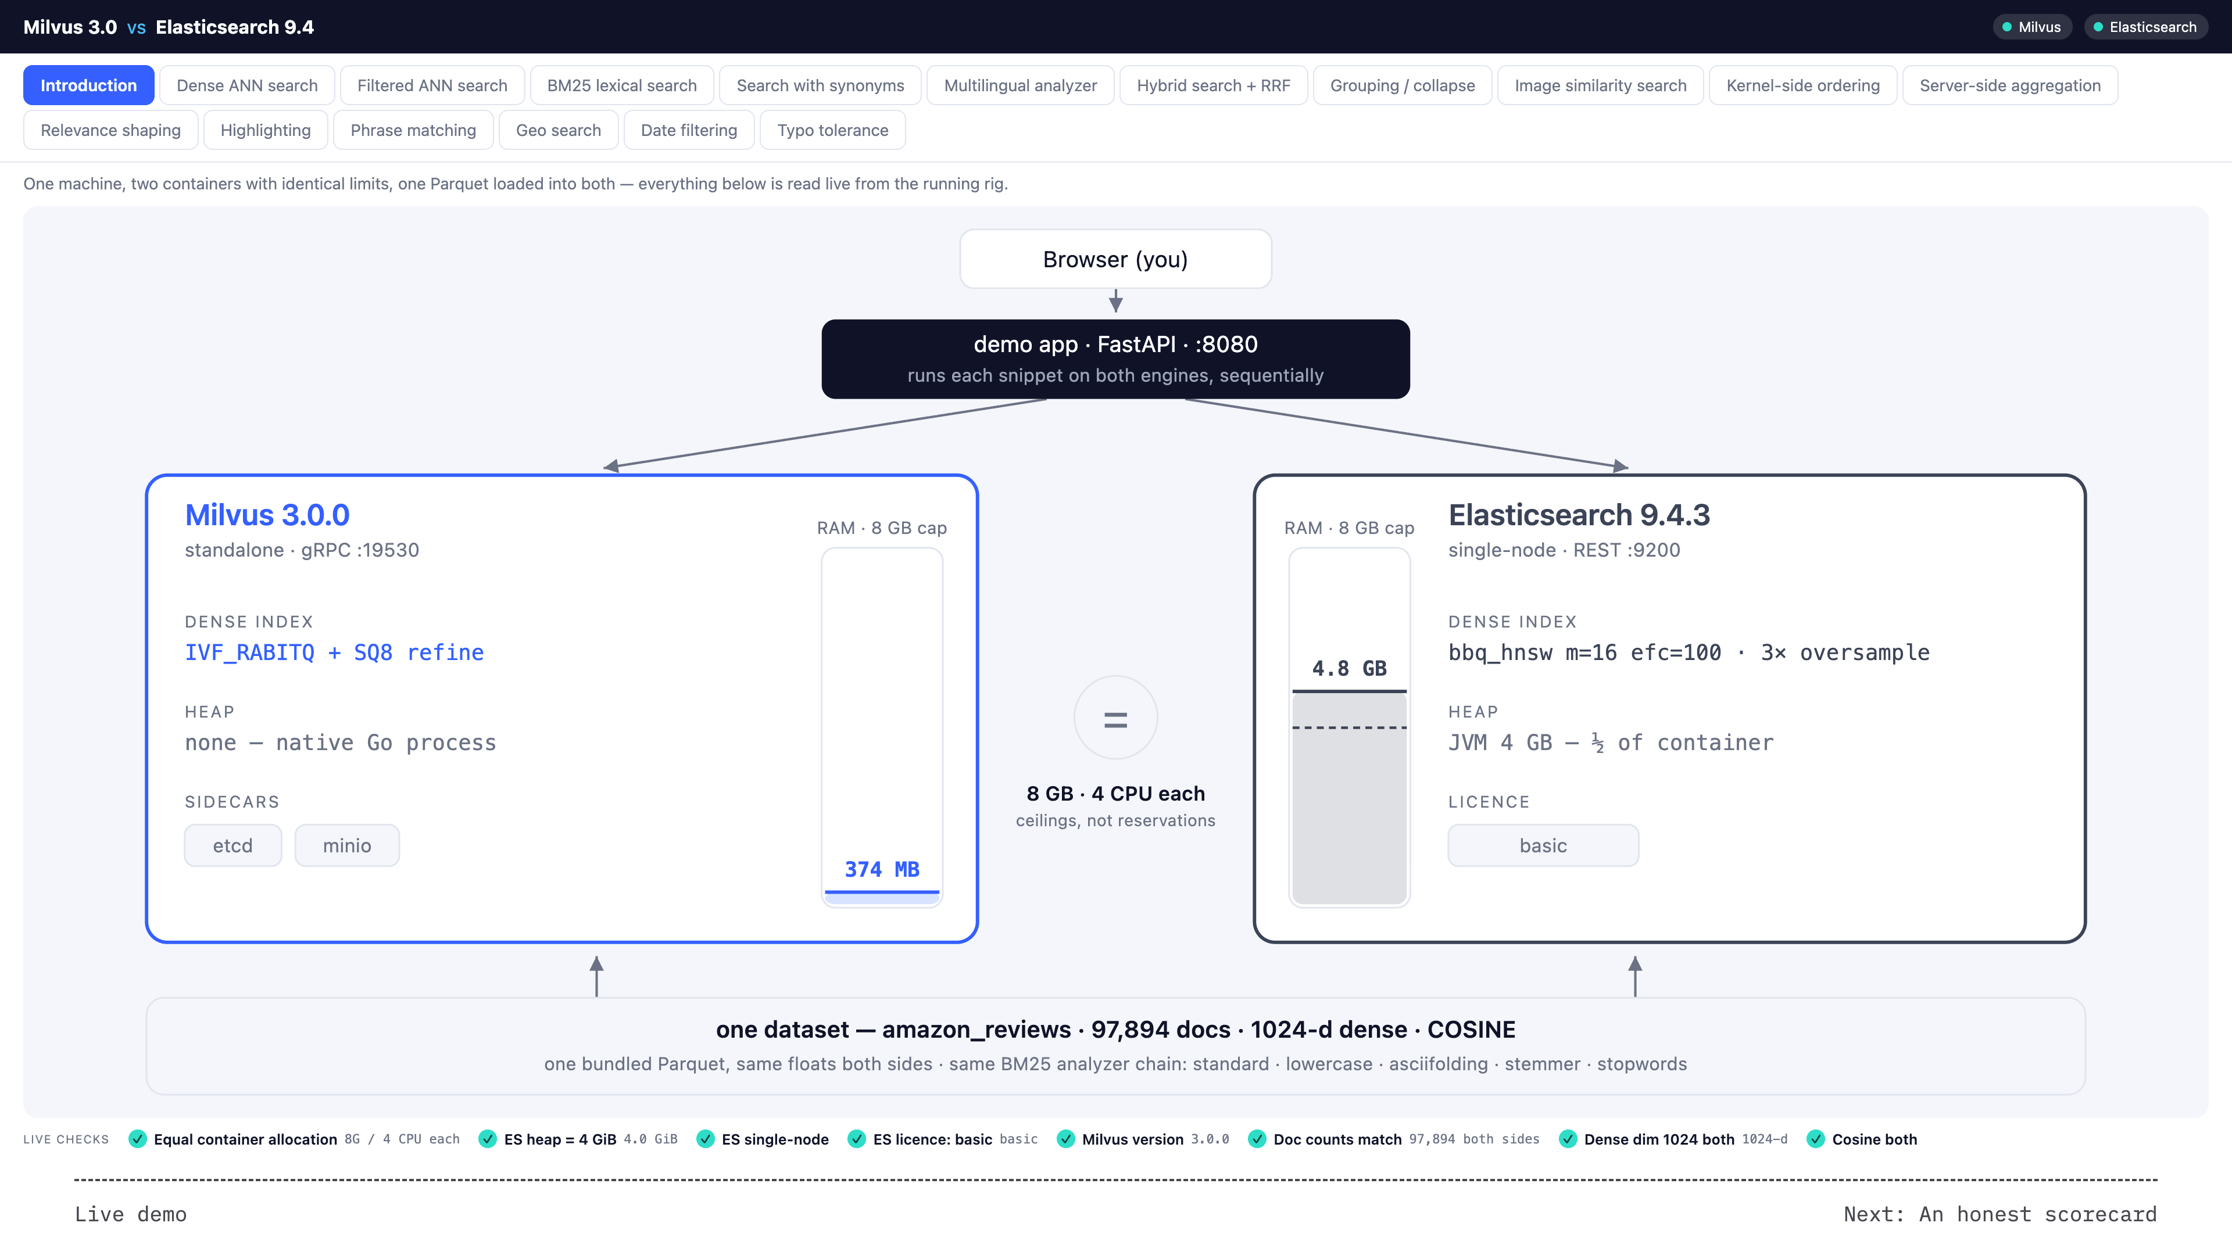The width and height of the screenshot is (2232, 1255).
Task: Click the Elasticsearch 4.8 GB RAM gauge
Action: [1349, 727]
